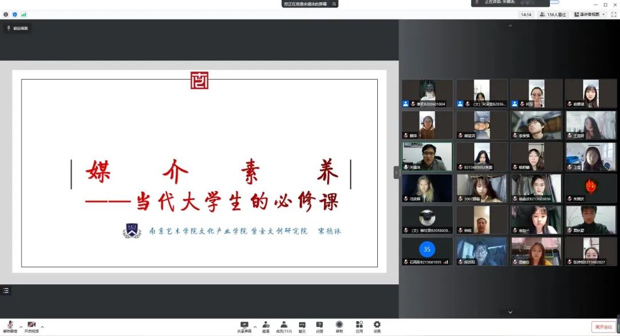Image resolution: width=620 pixels, height=336 pixels.
Task: Open the share screen options arrow
Action: pos(254,326)
